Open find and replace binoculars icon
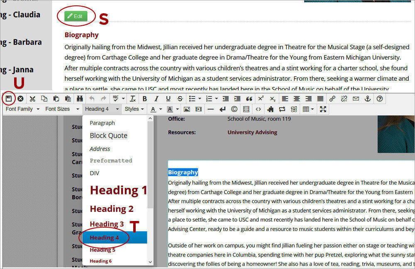This screenshot has width=415, height=269. (80, 99)
